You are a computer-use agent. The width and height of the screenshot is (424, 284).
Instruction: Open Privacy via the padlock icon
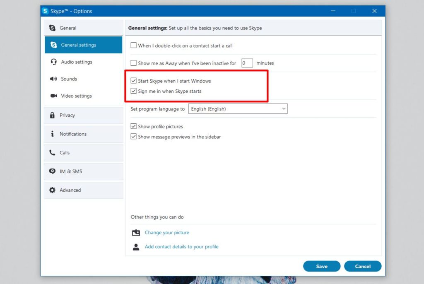53,115
